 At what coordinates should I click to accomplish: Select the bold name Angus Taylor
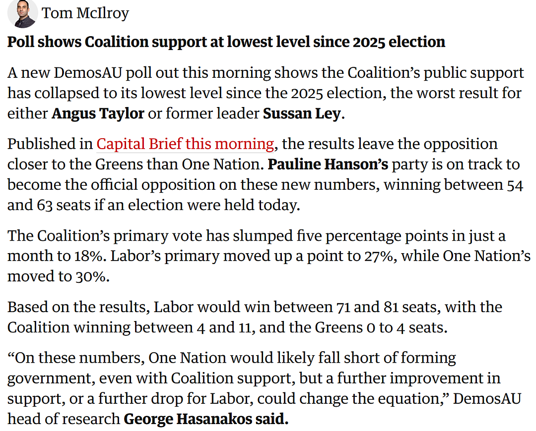click(98, 113)
